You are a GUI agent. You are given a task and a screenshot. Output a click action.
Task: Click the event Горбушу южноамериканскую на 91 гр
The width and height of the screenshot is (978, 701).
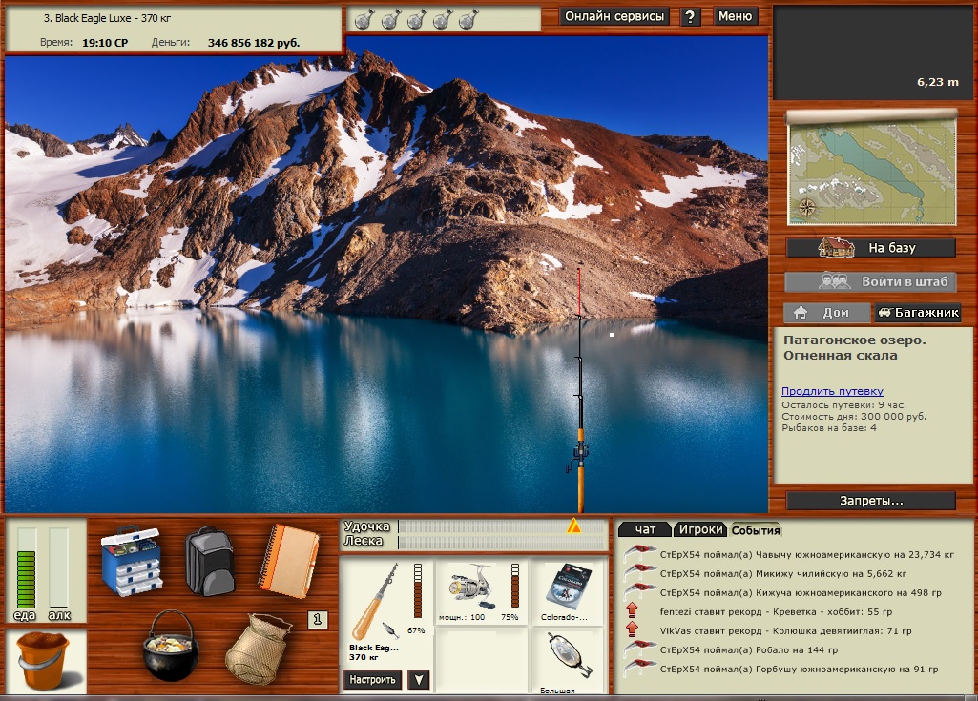coord(799,669)
